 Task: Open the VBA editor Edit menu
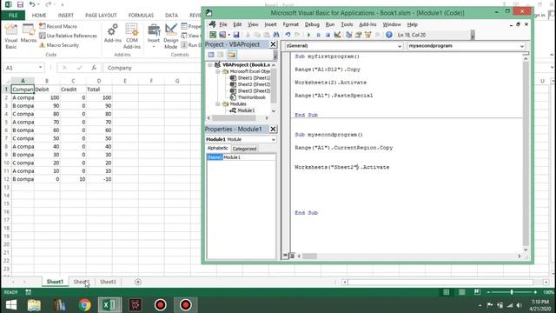[x=237, y=24]
